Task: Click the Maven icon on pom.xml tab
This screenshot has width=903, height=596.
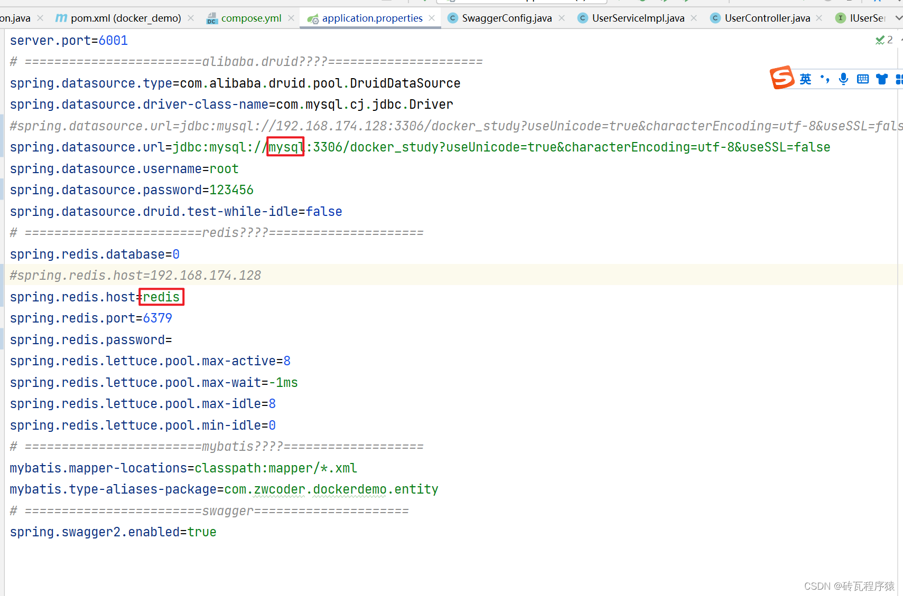Action: (61, 18)
